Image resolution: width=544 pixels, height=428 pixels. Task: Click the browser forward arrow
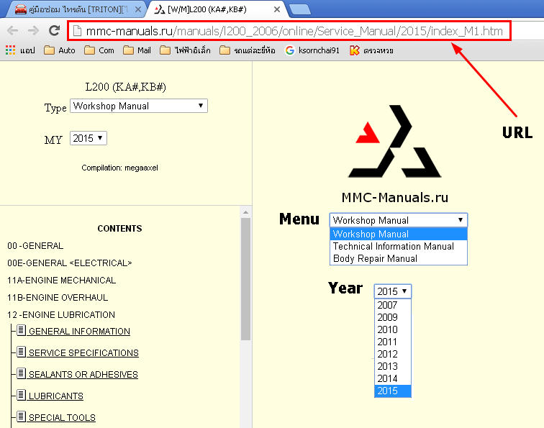click(x=33, y=31)
